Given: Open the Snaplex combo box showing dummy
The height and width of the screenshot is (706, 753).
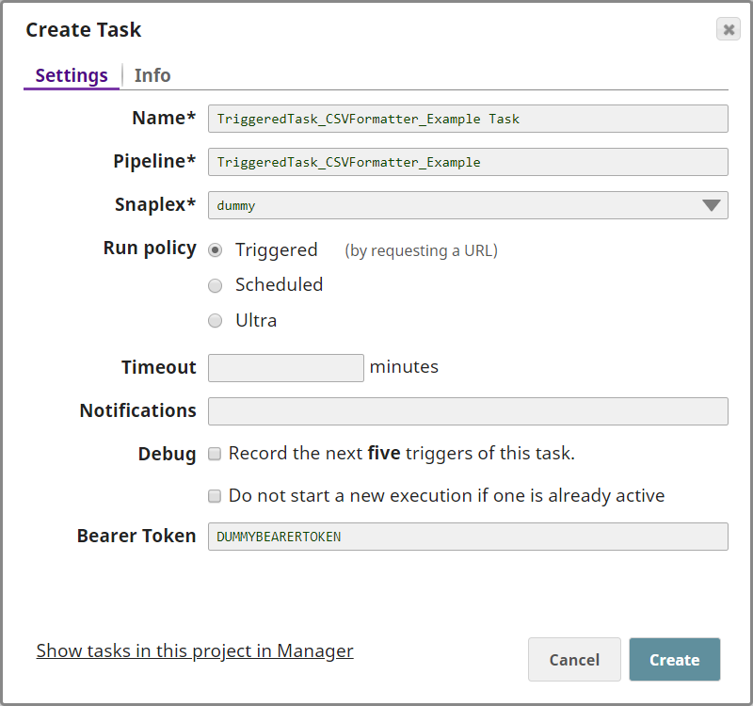Looking at the screenshot, I should [452, 205].
